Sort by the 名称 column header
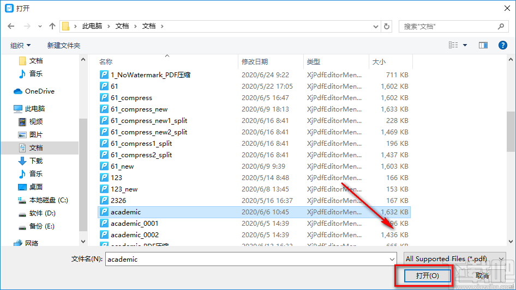The height and width of the screenshot is (290, 516). pyautogui.click(x=106, y=61)
